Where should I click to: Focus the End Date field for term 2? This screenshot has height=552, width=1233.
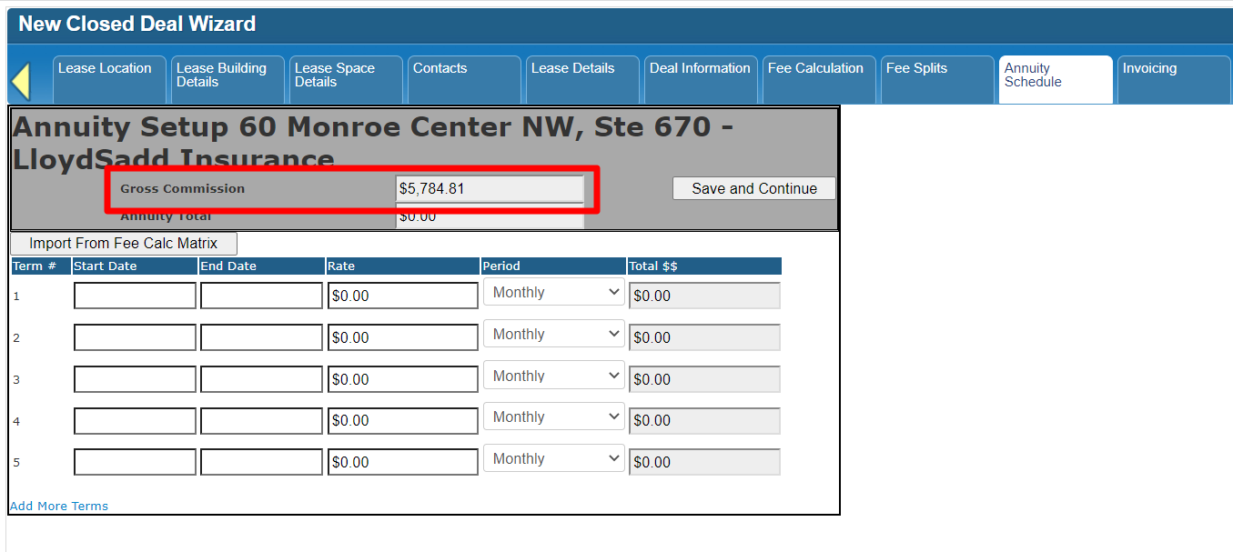coord(261,337)
